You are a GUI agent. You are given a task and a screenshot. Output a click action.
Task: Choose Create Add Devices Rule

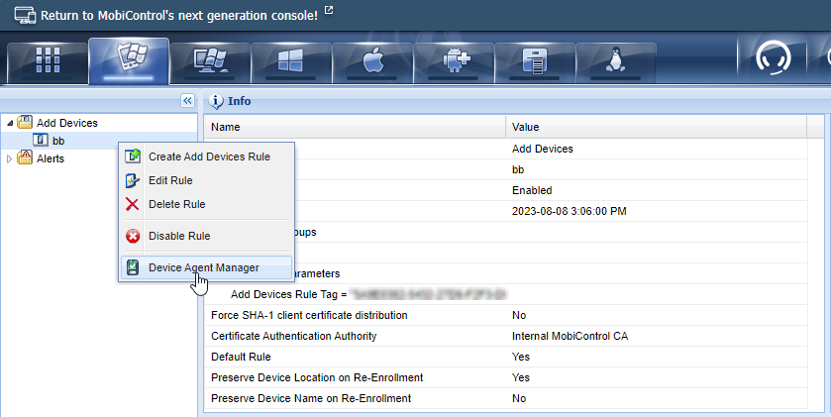(x=208, y=156)
